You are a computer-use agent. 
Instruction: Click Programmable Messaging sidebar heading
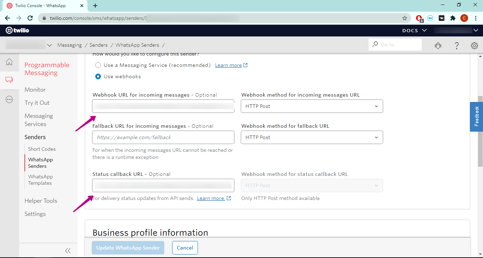(47, 69)
